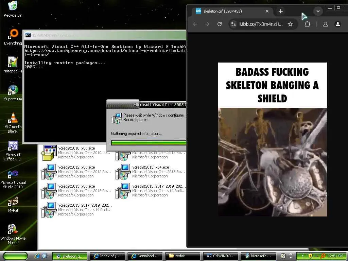The width and height of the screenshot is (348, 261).
Task: Open the browser labs flask icon
Action: click(x=325, y=24)
